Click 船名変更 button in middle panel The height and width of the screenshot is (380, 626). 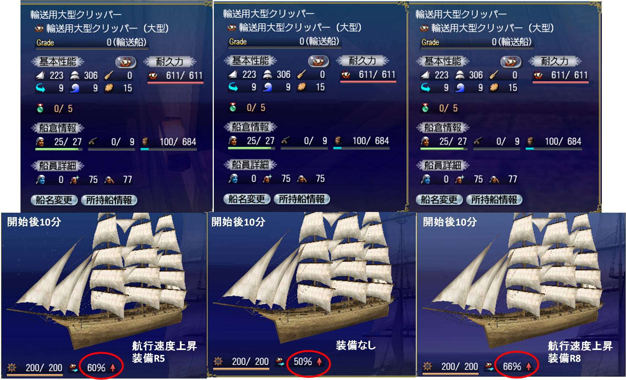coord(247,199)
